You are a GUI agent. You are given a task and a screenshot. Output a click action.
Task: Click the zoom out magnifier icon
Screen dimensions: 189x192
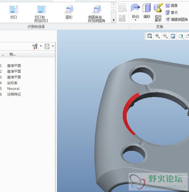point(165,36)
